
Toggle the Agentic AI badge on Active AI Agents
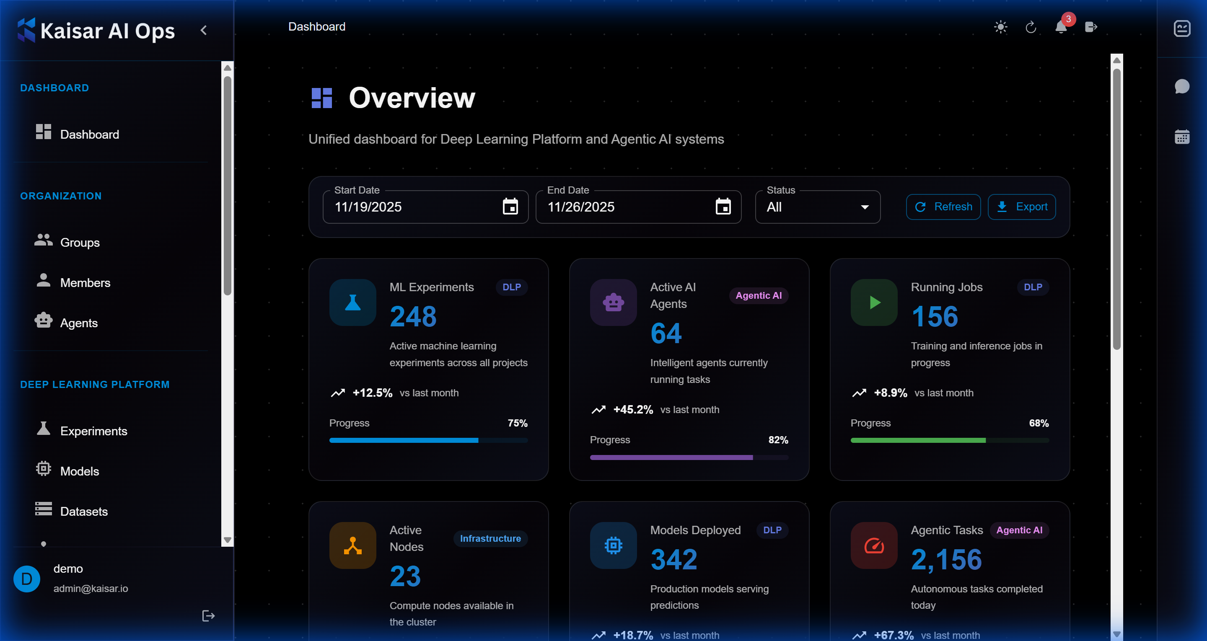click(758, 296)
